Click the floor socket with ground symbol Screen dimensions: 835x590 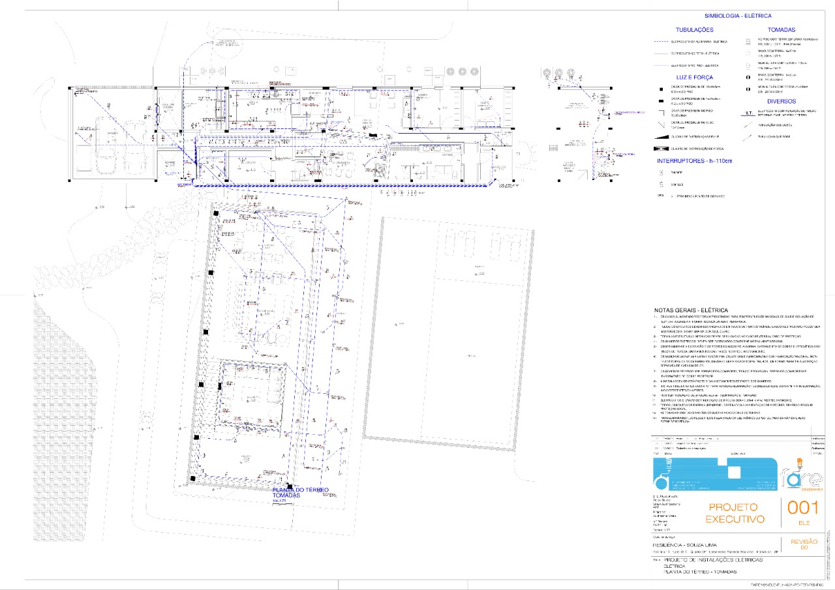click(x=748, y=40)
